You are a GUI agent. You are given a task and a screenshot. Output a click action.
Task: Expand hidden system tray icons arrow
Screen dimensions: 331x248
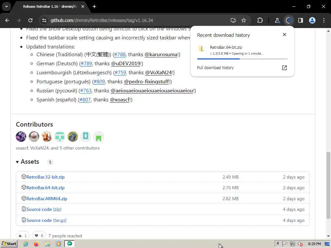[278, 243]
